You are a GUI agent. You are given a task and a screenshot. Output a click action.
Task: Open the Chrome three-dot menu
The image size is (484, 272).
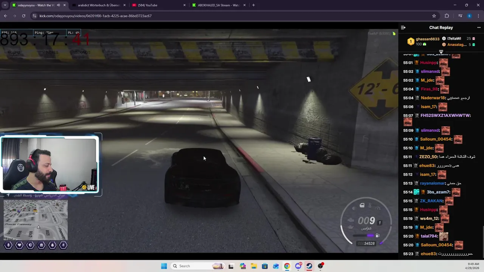(479, 16)
